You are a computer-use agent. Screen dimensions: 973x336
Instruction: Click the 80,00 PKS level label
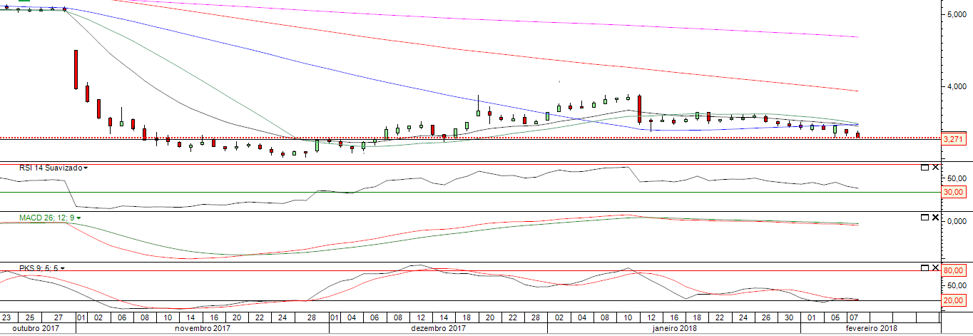(x=954, y=270)
